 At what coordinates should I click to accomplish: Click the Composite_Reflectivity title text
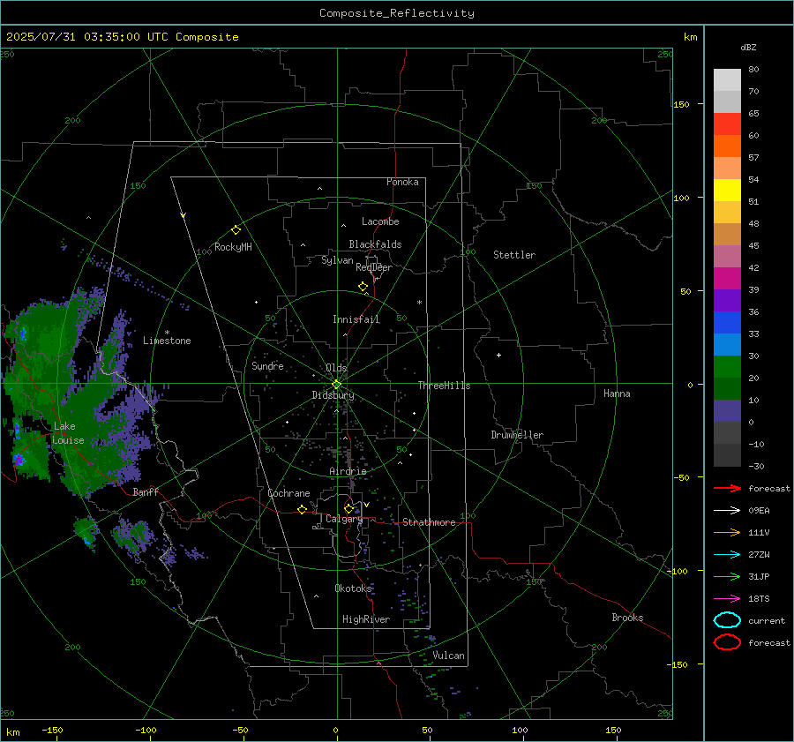[396, 13]
